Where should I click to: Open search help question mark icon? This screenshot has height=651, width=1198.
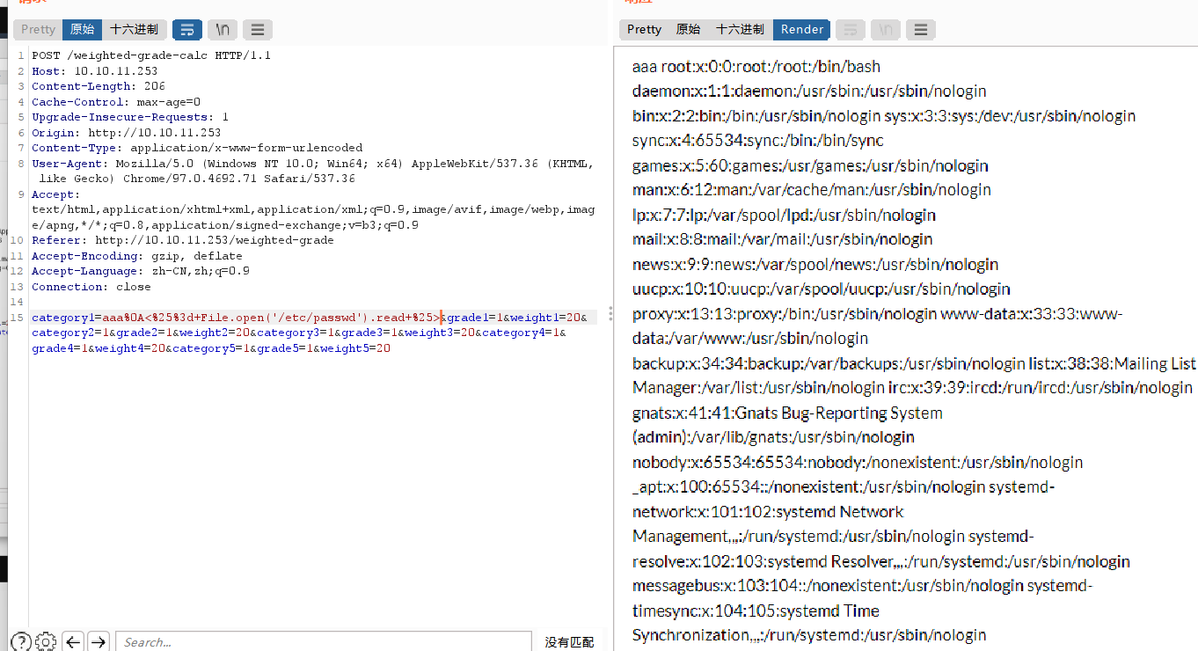pos(21,641)
